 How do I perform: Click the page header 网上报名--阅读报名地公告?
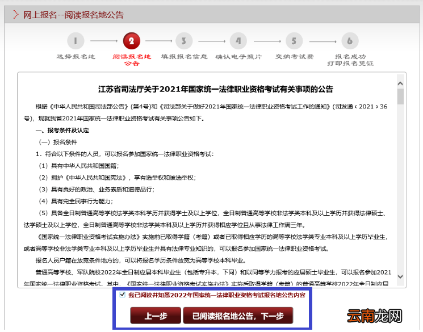coord(73,15)
